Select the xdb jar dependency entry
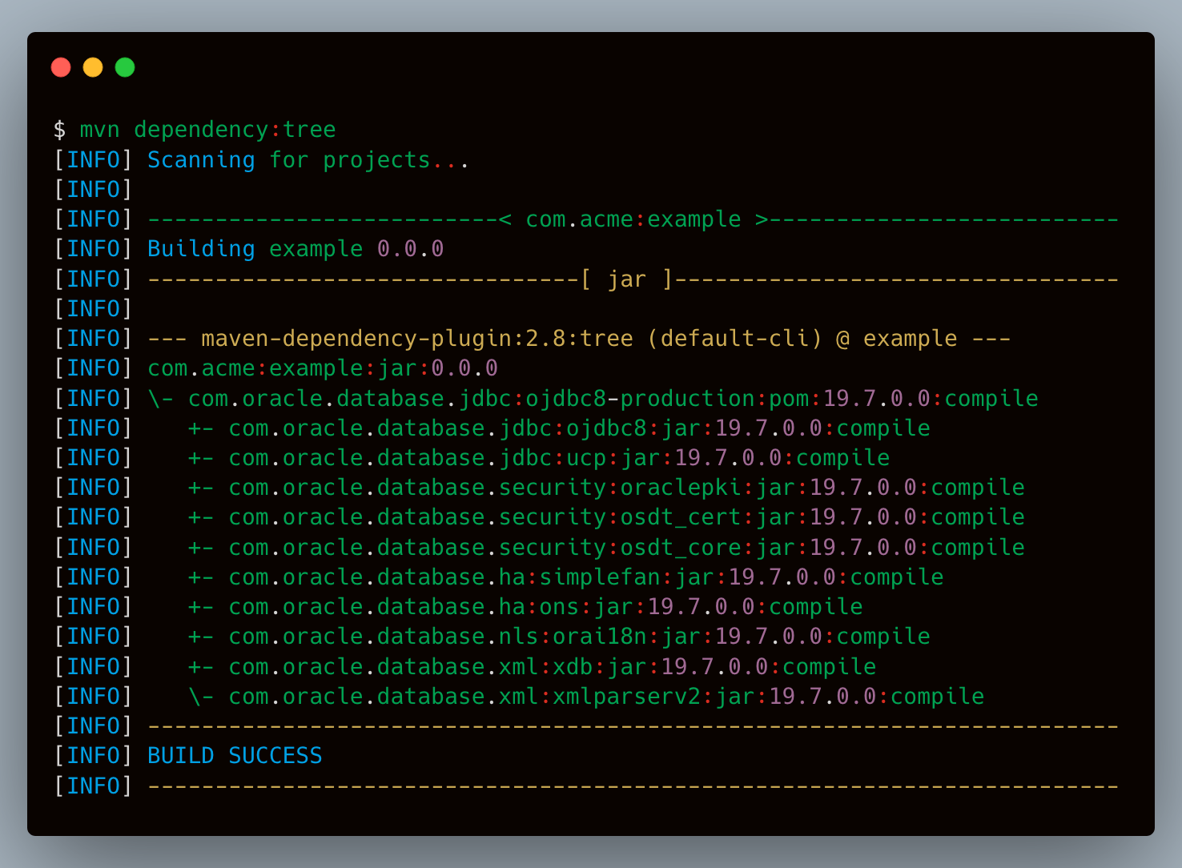The image size is (1182, 868). click(552, 667)
